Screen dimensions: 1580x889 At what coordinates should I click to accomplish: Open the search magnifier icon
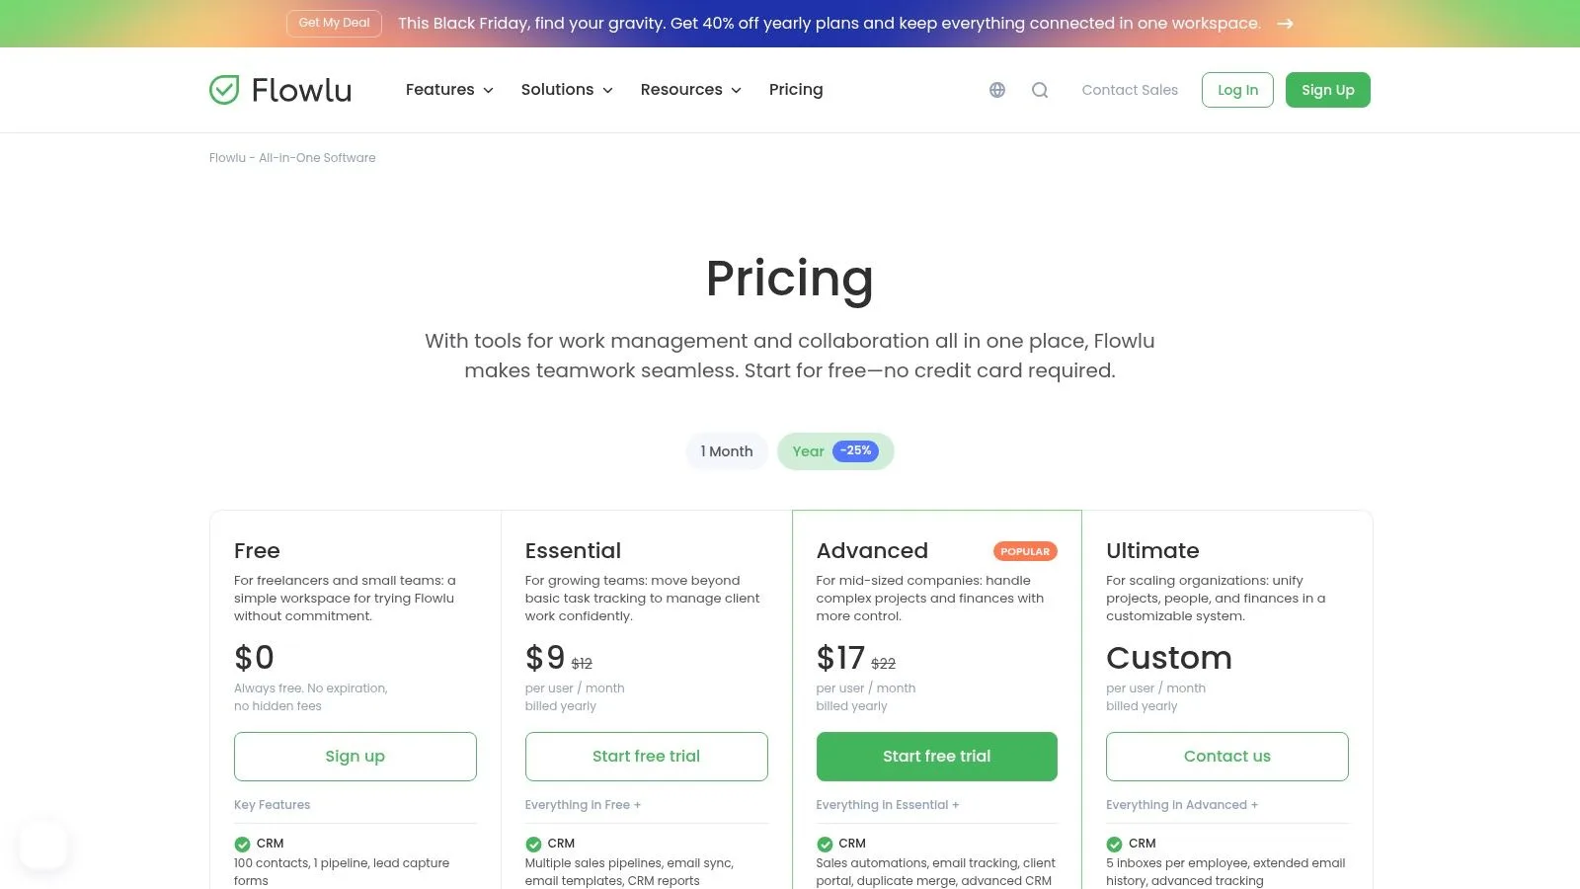pos(1040,90)
